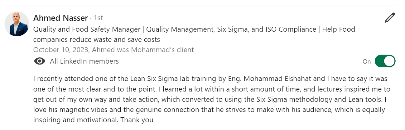This screenshot has height=130, width=405.
Task: Click "companies reduce waste and save costs" line
Action: (96, 39)
